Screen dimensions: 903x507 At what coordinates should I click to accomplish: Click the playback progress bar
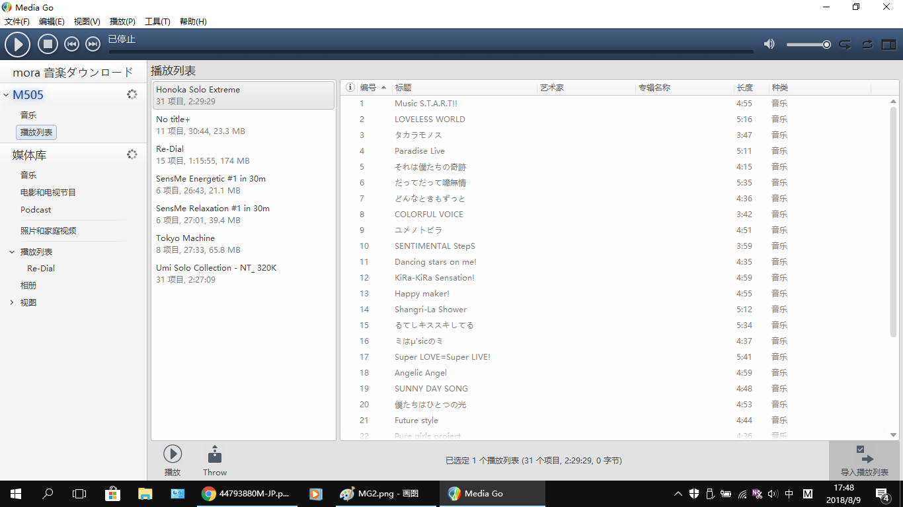431,51
